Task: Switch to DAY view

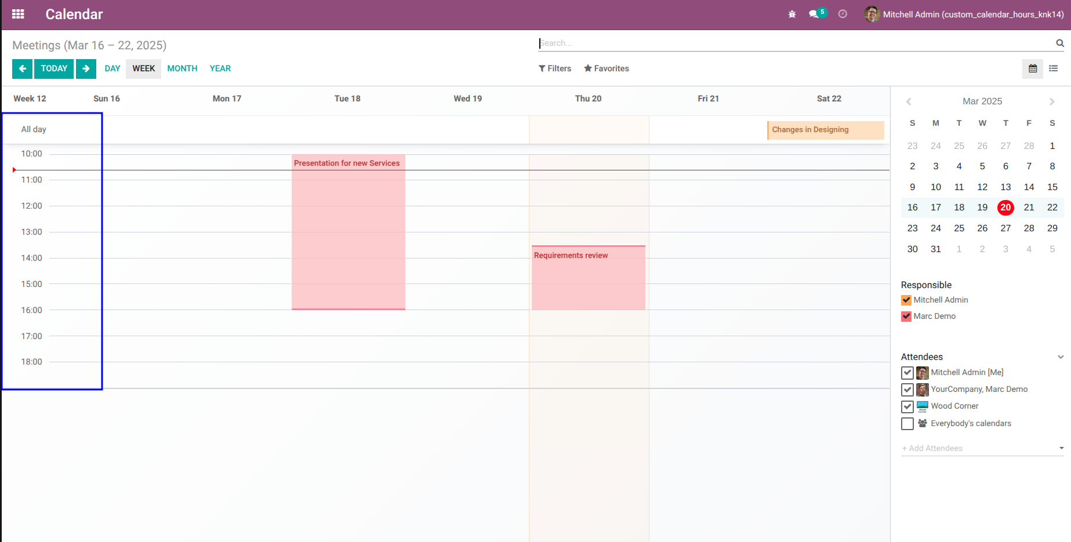Action: click(112, 68)
